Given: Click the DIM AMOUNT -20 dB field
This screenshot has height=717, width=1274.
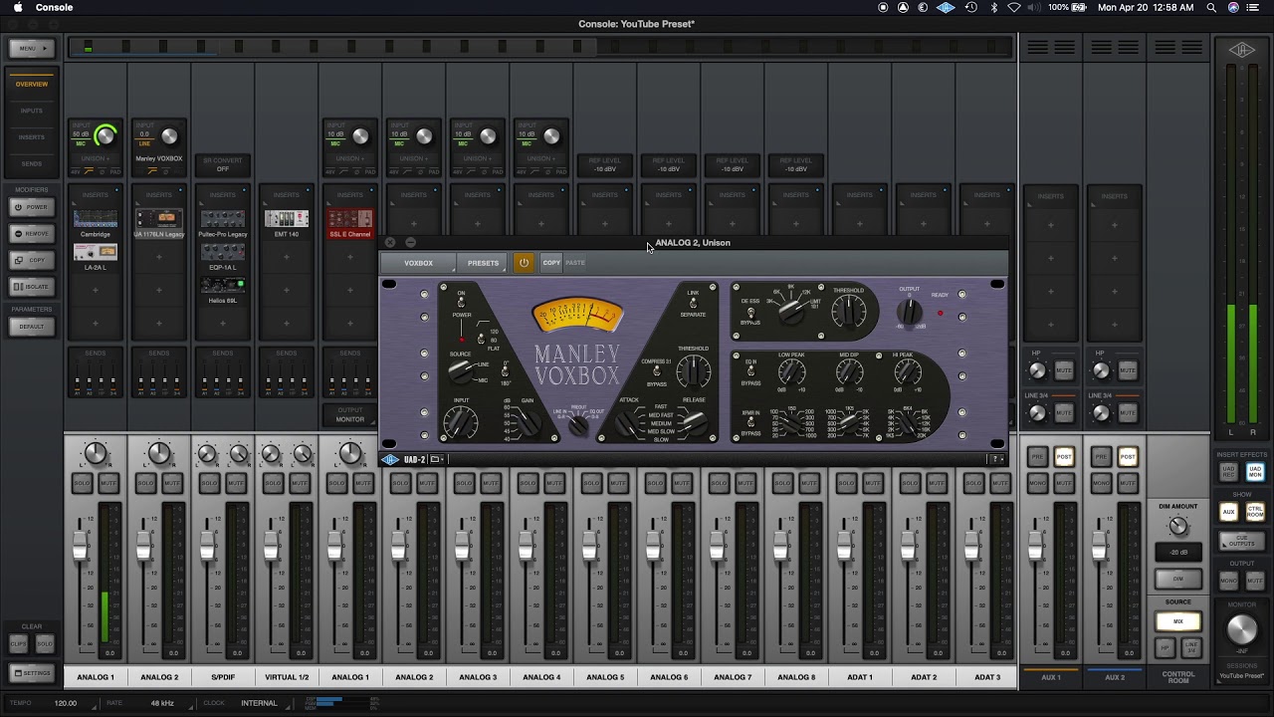Looking at the screenshot, I should (x=1178, y=552).
